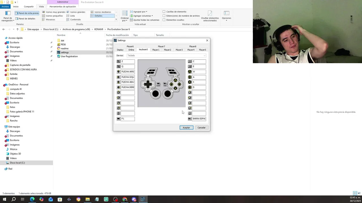Click the R2 button icon in Settings
This screenshot has height=203, width=362.
190,61
